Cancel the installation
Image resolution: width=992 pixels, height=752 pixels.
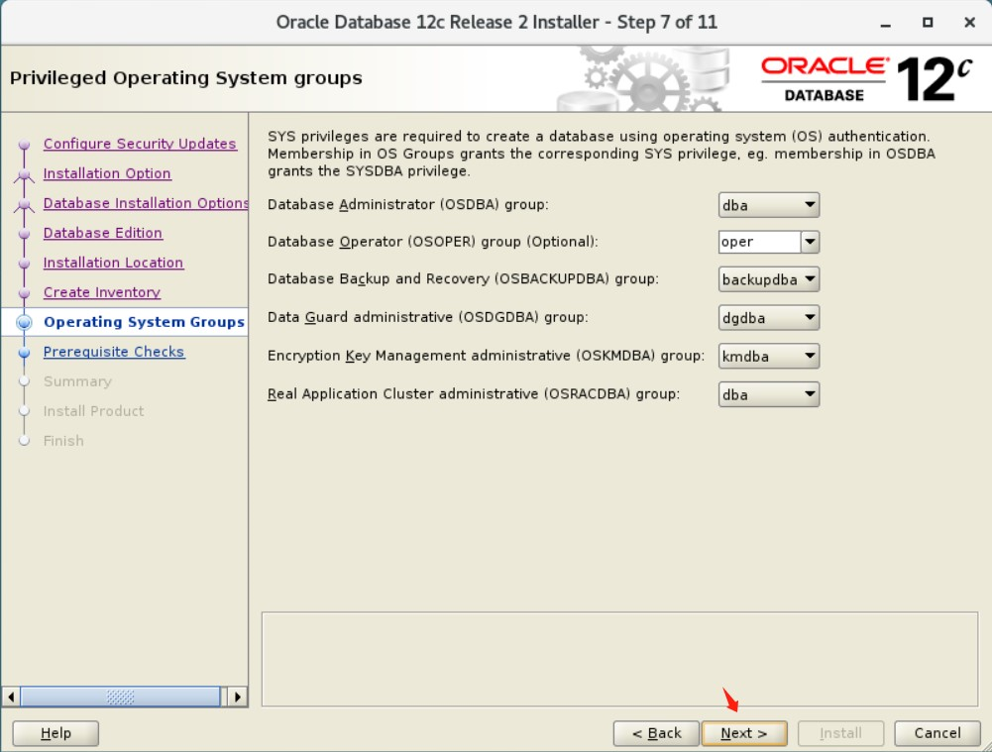pyautogui.click(x=937, y=733)
